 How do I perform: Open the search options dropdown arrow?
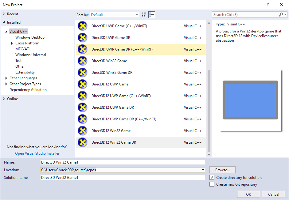click(x=285, y=14)
